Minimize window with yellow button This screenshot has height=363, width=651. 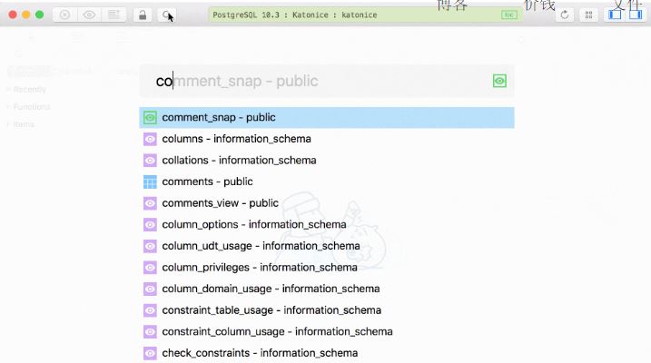(x=26, y=15)
